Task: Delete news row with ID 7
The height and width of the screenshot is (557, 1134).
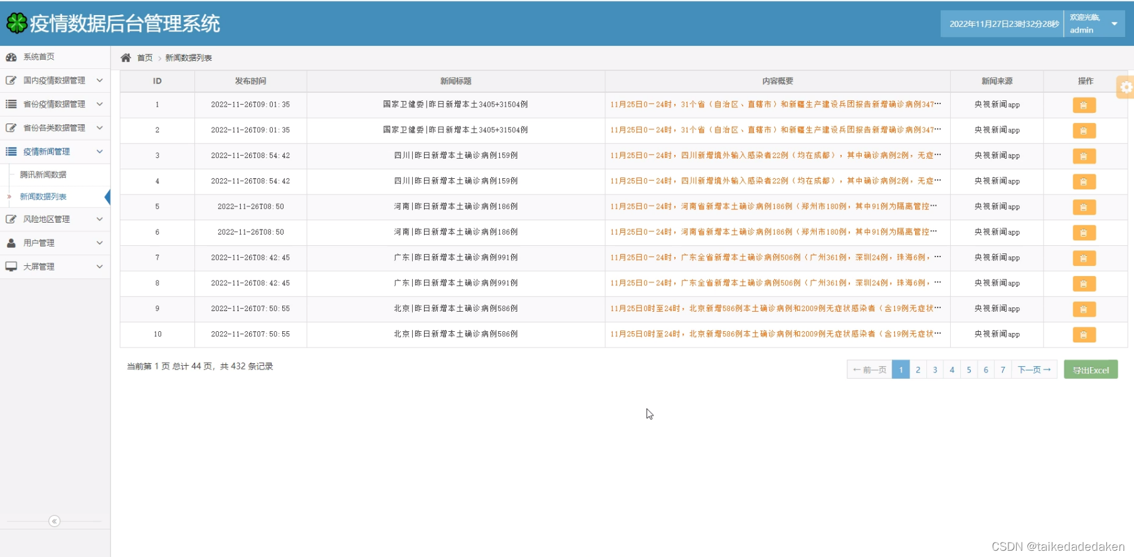Action: coord(1084,258)
